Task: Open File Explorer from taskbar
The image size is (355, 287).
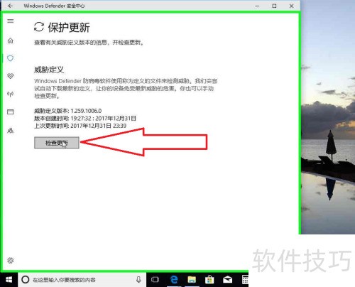Action: coord(192,280)
